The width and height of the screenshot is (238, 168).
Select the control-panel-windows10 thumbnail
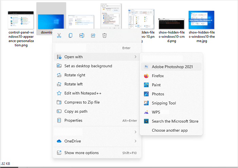pos(20,20)
